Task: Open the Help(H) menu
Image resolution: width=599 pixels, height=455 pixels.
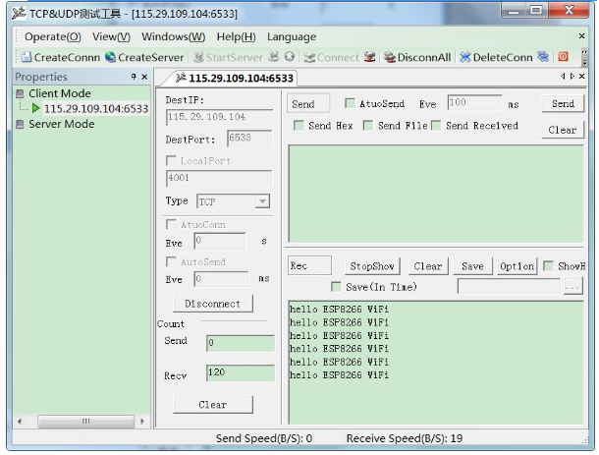Action: pos(236,36)
